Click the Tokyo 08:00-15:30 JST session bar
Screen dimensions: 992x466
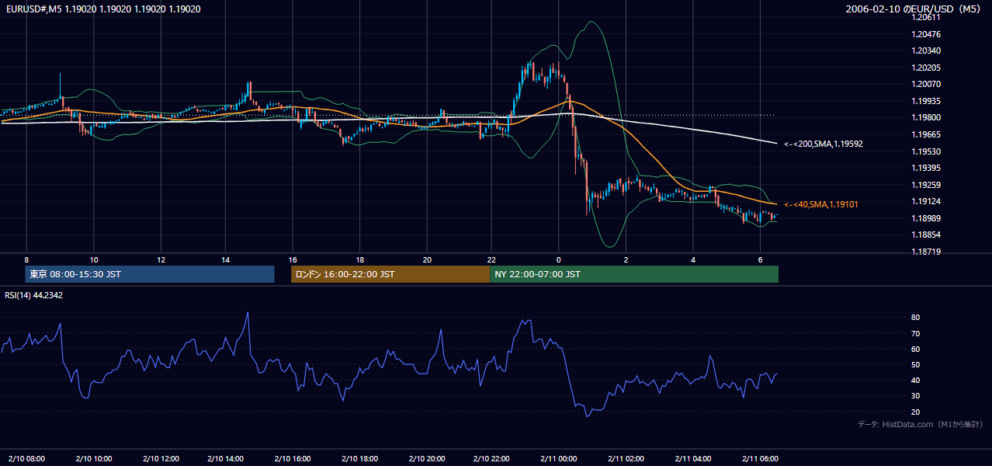pyautogui.click(x=150, y=274)
